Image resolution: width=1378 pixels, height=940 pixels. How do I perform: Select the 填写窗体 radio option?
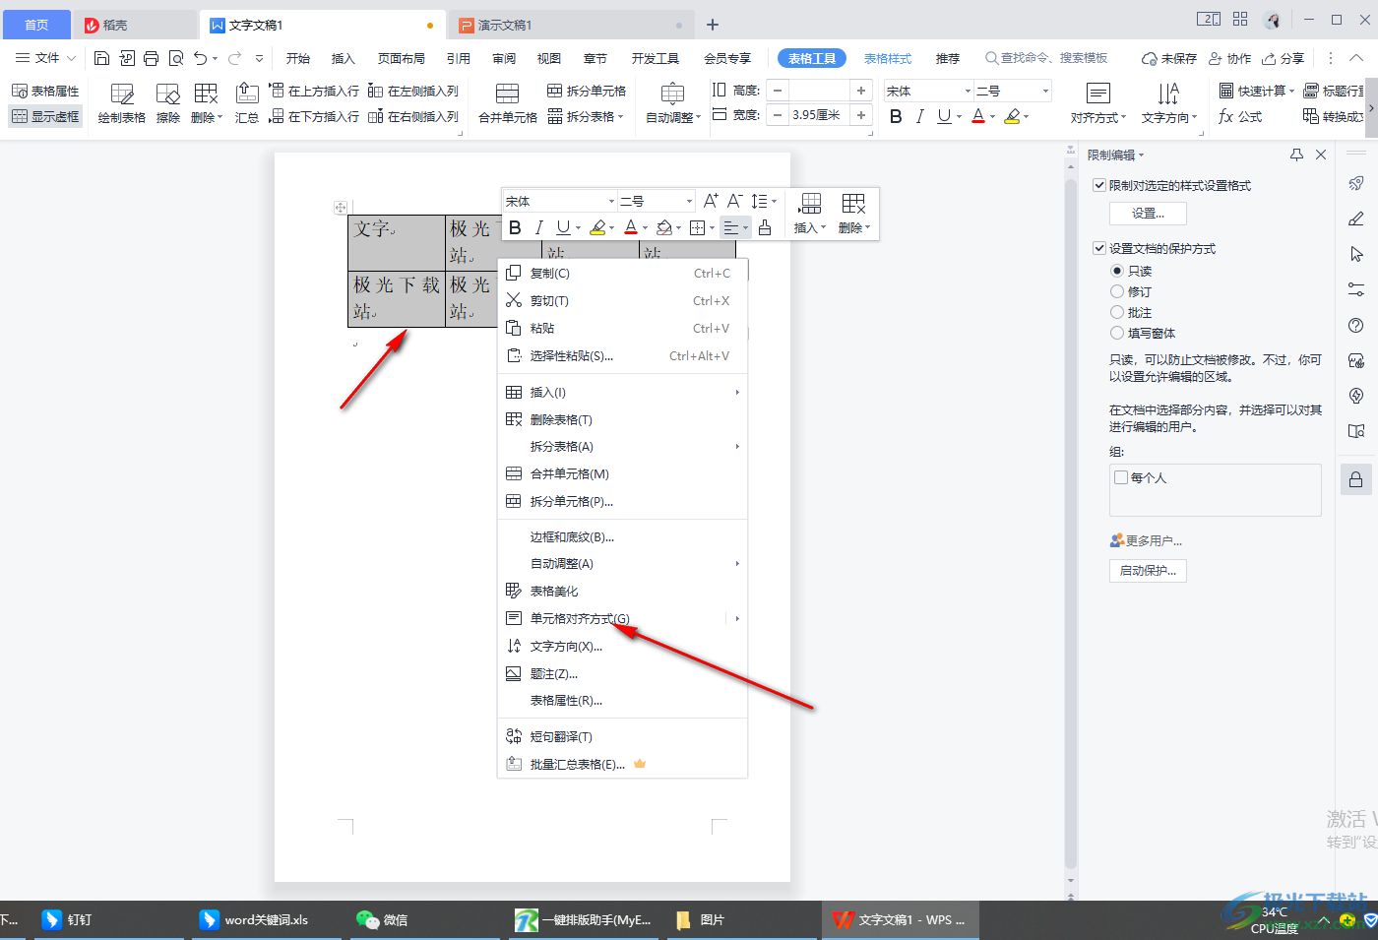[x=1117, y=333]
